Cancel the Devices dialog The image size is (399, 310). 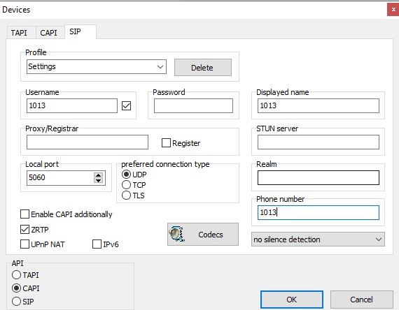point(362,300)
